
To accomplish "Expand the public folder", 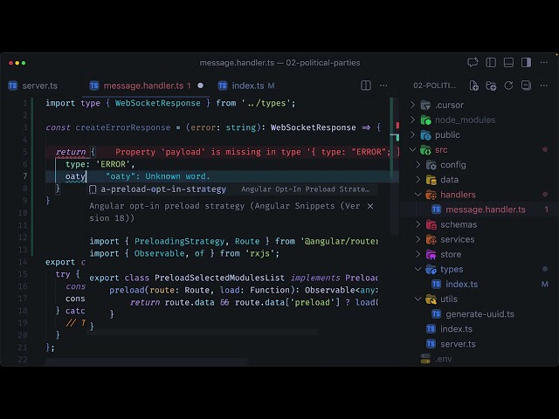I will coord(412,134).
